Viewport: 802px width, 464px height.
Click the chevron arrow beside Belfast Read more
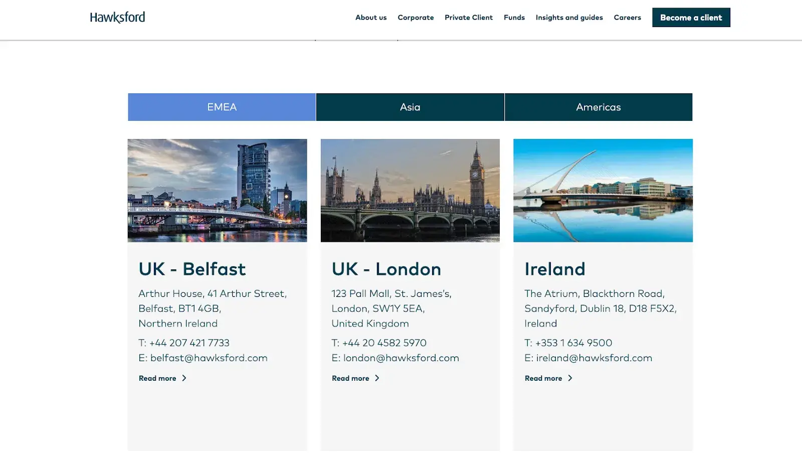(184, 378)
